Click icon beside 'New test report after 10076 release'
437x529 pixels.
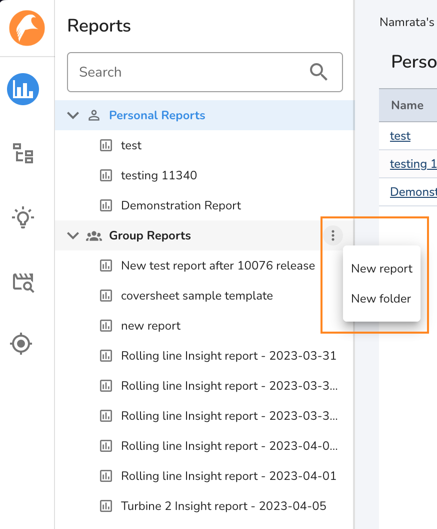coord(106,266)
